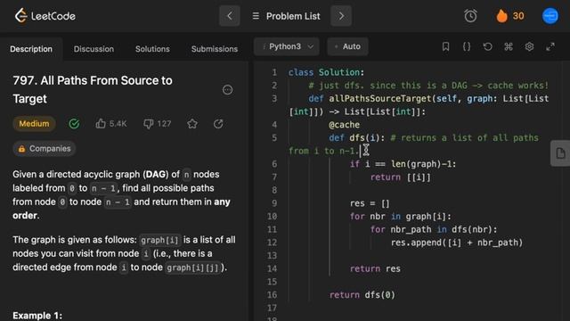Click the "res.append([i] + nbr_path)" line
The width and height of the screenshot is (570, 321).
coord(457,243)
